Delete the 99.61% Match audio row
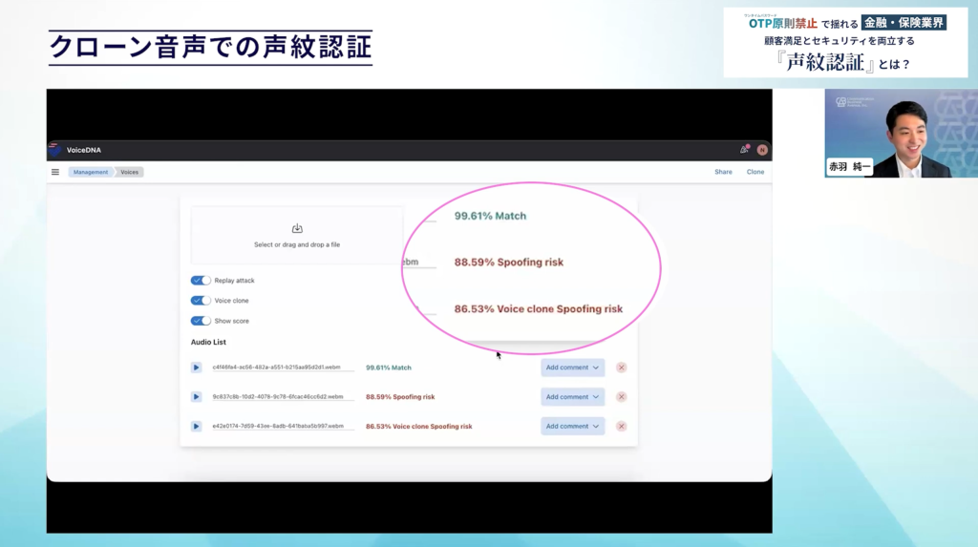The width and height of the screenshot is (978, 547). (621, 368)
